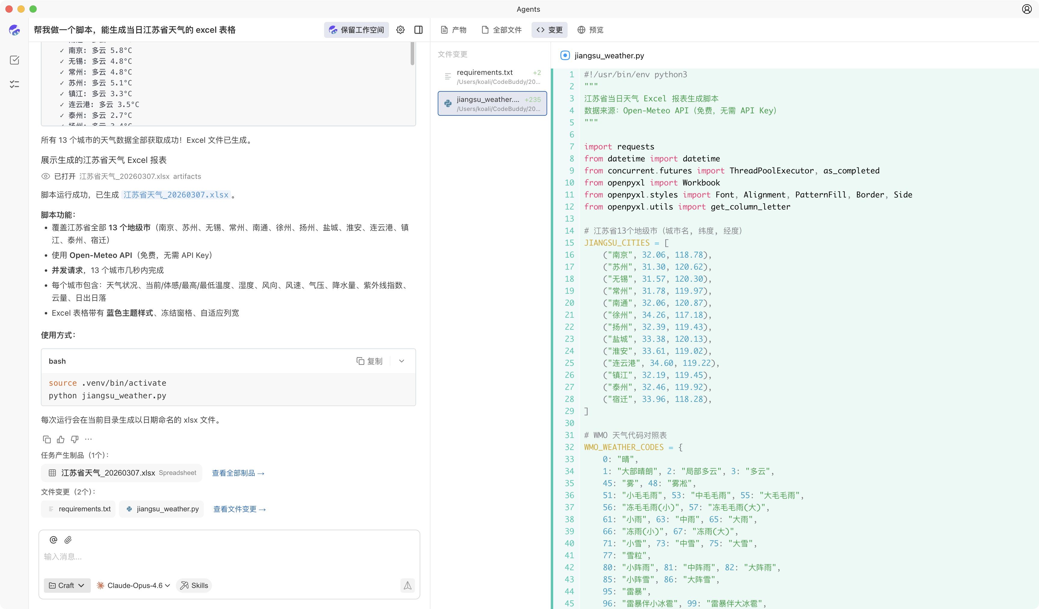Screen dimensions: 1039x609
Task: Click the settings gear icon in header
Action: point(400,30)
